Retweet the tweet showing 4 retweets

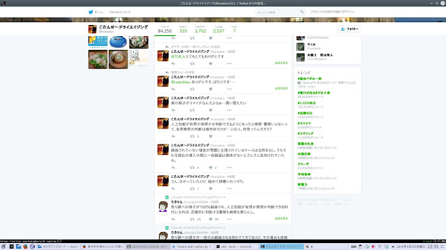[192, 167]
